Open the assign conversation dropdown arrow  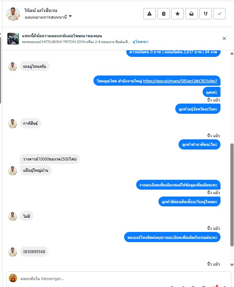pos(70,16)
